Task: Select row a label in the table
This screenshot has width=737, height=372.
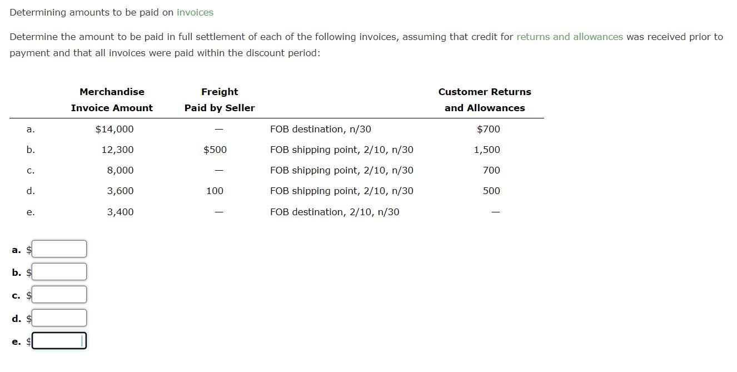Action: click(31, 128)
